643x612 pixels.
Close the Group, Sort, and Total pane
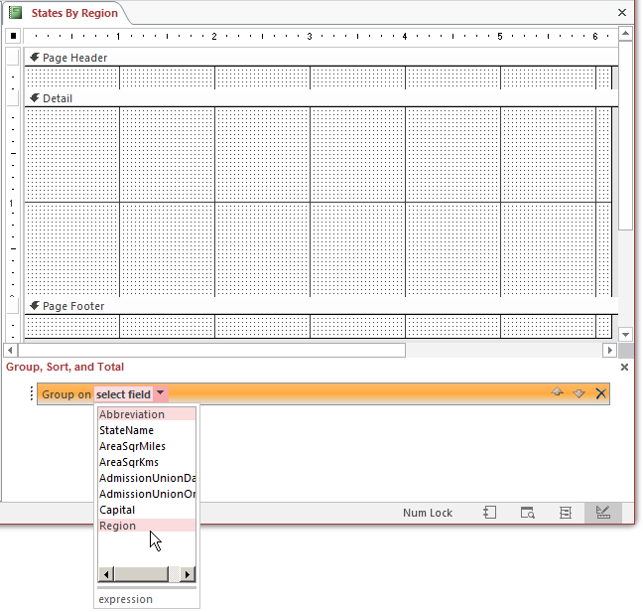[x=624, y=368]
